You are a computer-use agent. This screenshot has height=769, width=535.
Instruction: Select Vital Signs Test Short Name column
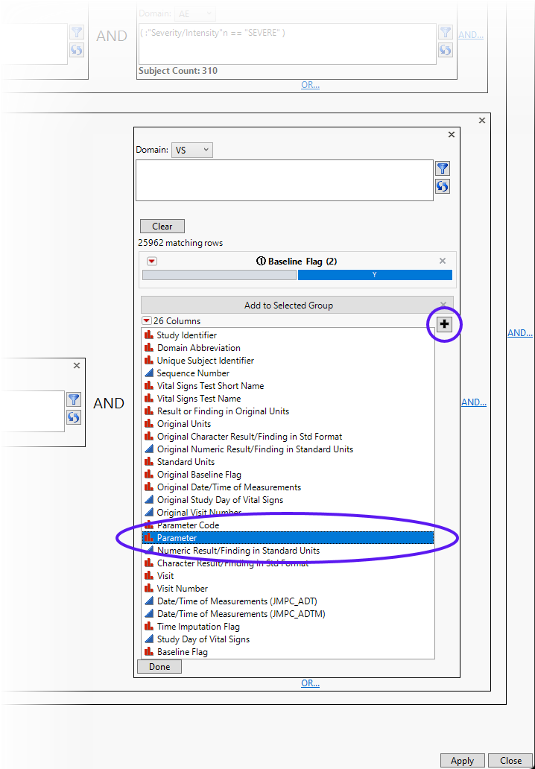(288, 386)
